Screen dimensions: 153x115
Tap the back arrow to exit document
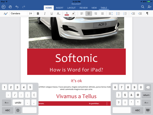tap(4, 7)
